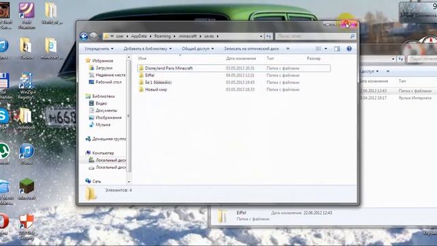Click the search magnifier icon in saves window
The width and height of the screenshot is (437, 246).
pyautogui.click(x=352, y=36)
